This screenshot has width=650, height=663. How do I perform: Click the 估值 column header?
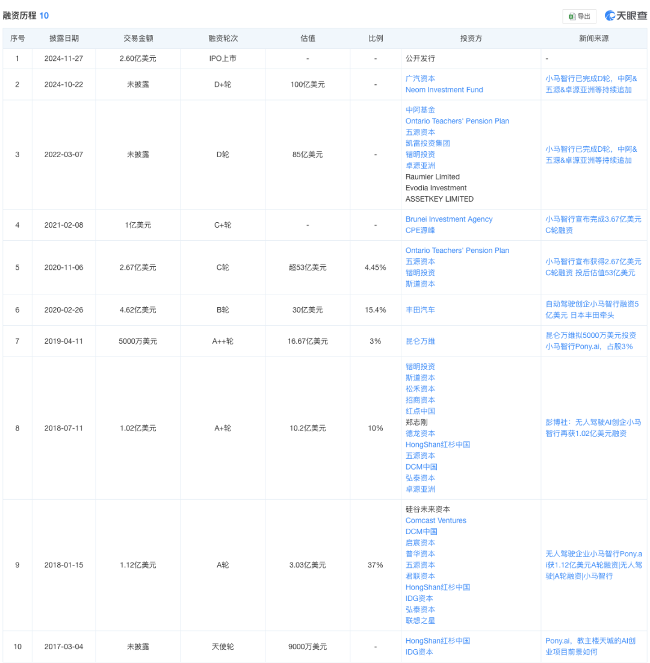tap(308, 39)
